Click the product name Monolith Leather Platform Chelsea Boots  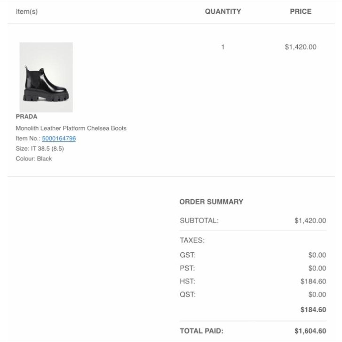point(71,128)
